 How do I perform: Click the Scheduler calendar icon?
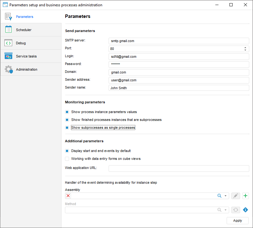8,30
